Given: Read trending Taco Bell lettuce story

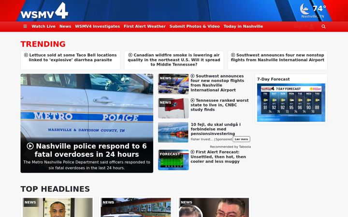Looking at the screenshot, I should click(x=71, y=57).
